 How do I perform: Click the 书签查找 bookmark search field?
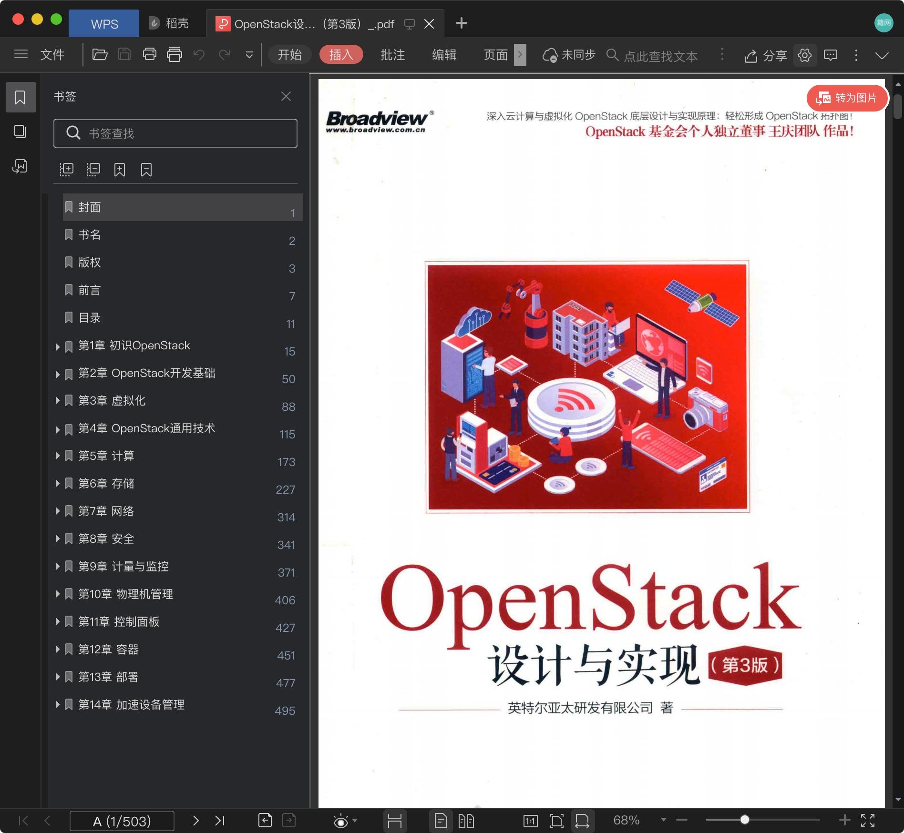(x=175, y=133)
